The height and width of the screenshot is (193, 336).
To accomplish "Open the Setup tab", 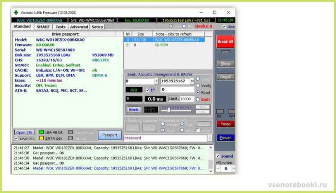I will pos(97,27).
